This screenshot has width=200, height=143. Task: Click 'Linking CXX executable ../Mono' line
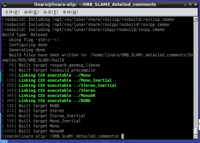pos(46,75)
